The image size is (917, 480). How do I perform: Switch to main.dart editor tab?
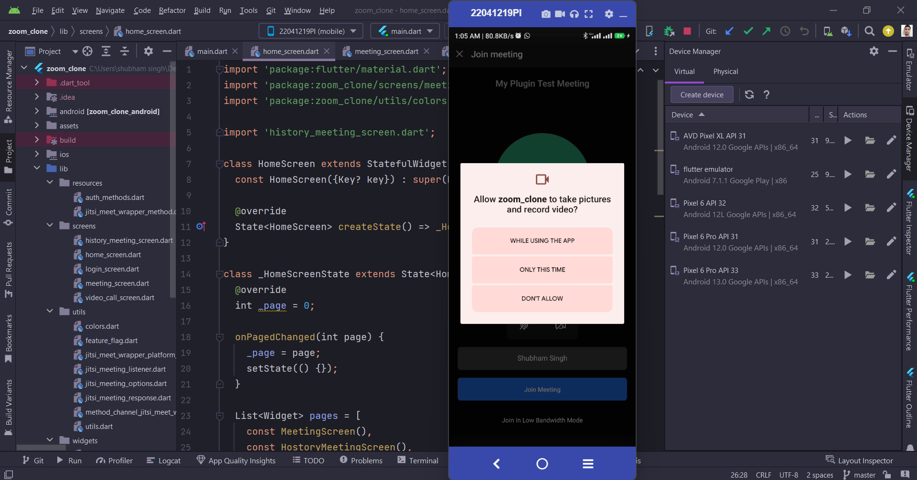point(212,51)
